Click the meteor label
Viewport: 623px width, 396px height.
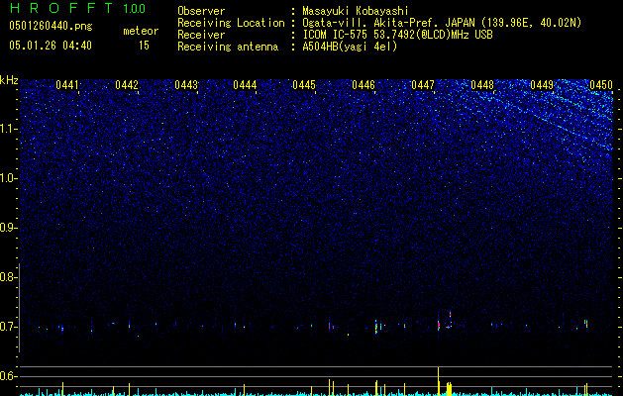tap(141, 31)
